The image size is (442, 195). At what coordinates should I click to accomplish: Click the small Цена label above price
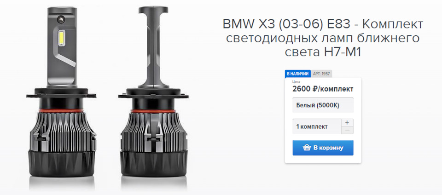[296, 82]
